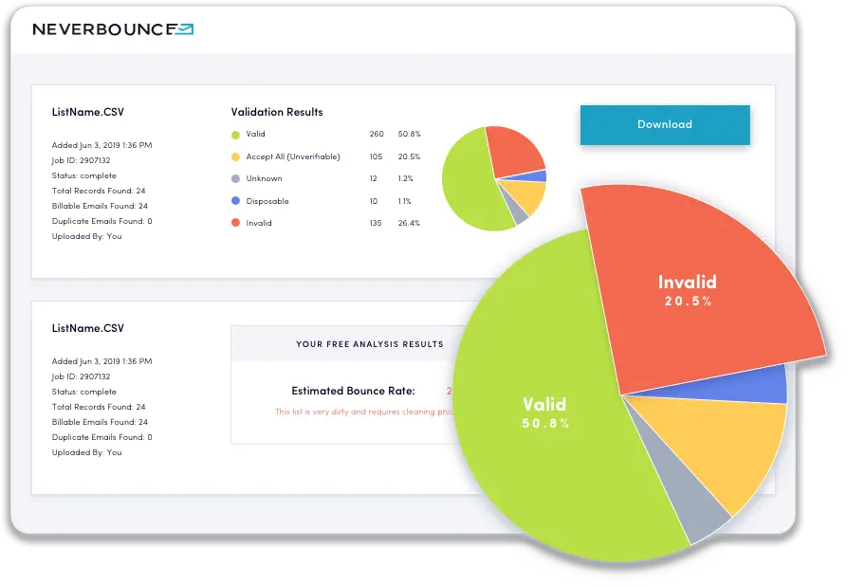Screen dimensions: 847x587
Task: Click the red "This list is very dirty" warning
Action: coord(363,412)
